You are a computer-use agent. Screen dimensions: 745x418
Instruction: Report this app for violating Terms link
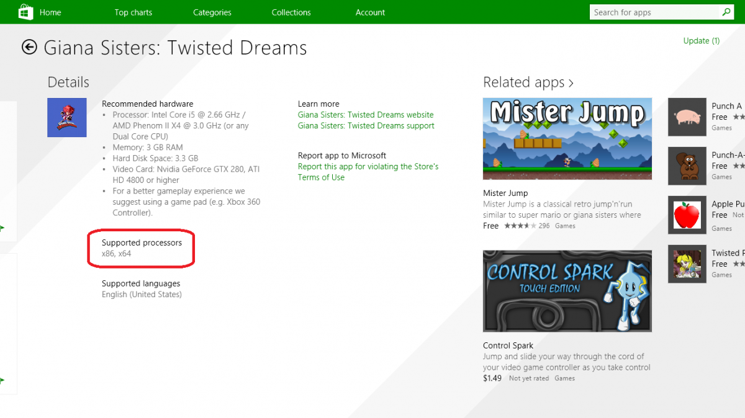(368, 172)
